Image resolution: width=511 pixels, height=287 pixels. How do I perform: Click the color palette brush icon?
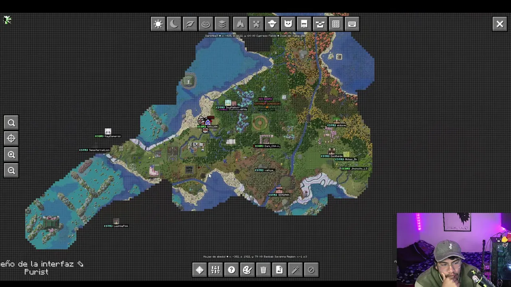(x=248, y=270)
